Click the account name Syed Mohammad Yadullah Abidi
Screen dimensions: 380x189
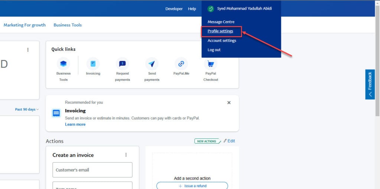[244, 9]
